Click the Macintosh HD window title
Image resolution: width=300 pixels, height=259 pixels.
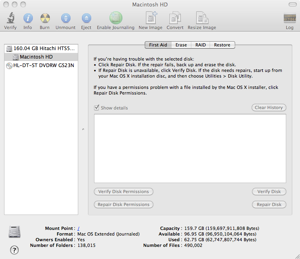pos(150,4)
